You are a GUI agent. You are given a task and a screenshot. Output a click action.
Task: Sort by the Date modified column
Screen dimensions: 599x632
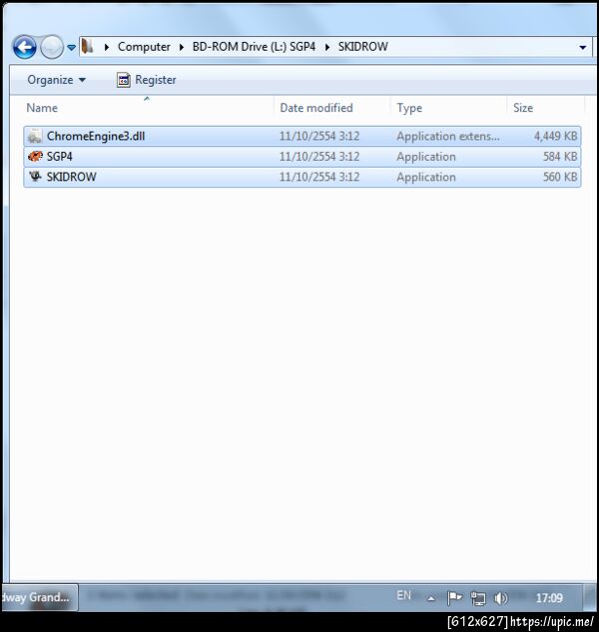(x=316, y=108)
